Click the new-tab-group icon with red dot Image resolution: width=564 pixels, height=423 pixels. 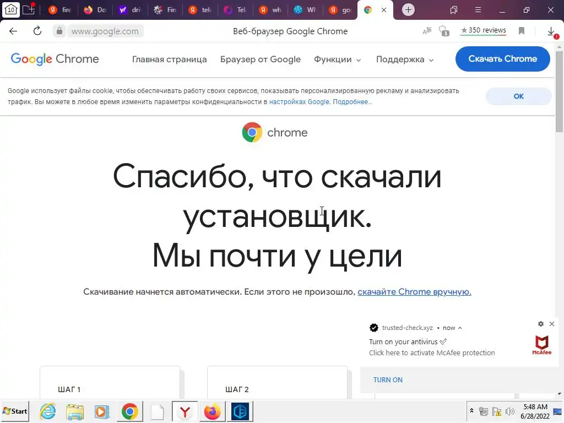point(29,9)
